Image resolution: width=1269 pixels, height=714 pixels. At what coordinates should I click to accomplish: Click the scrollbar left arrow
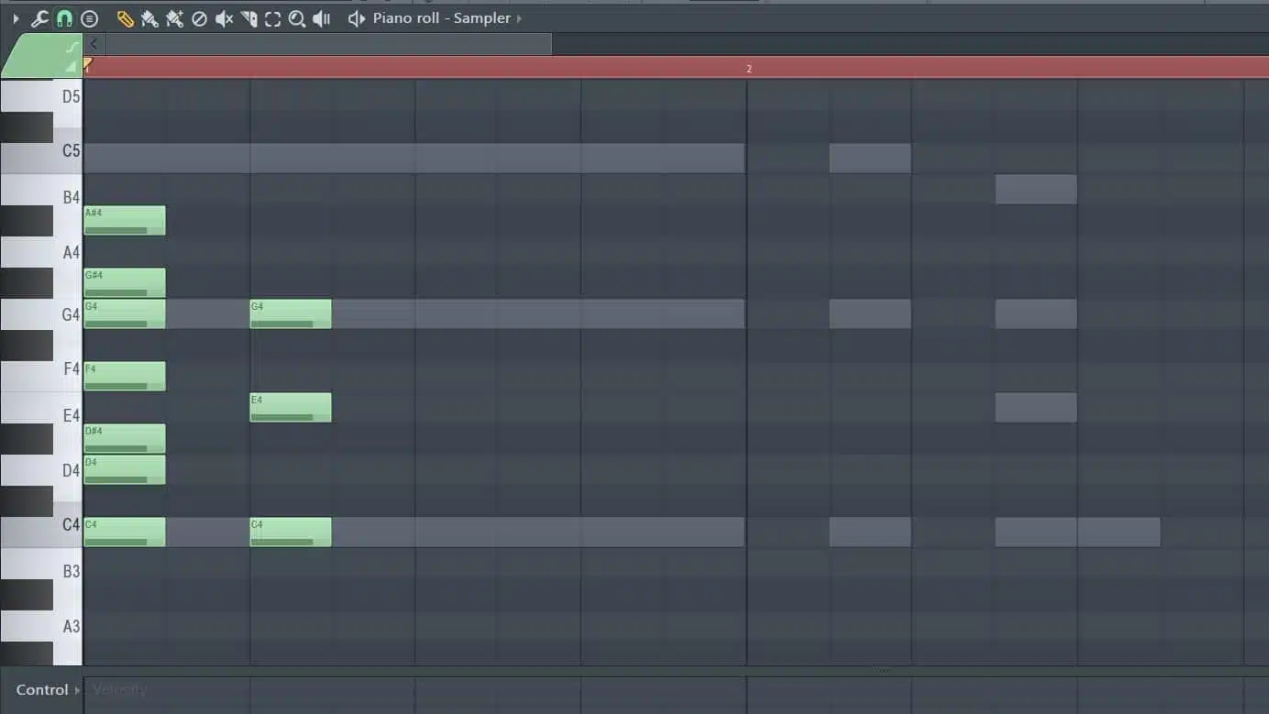click(94, 44)
